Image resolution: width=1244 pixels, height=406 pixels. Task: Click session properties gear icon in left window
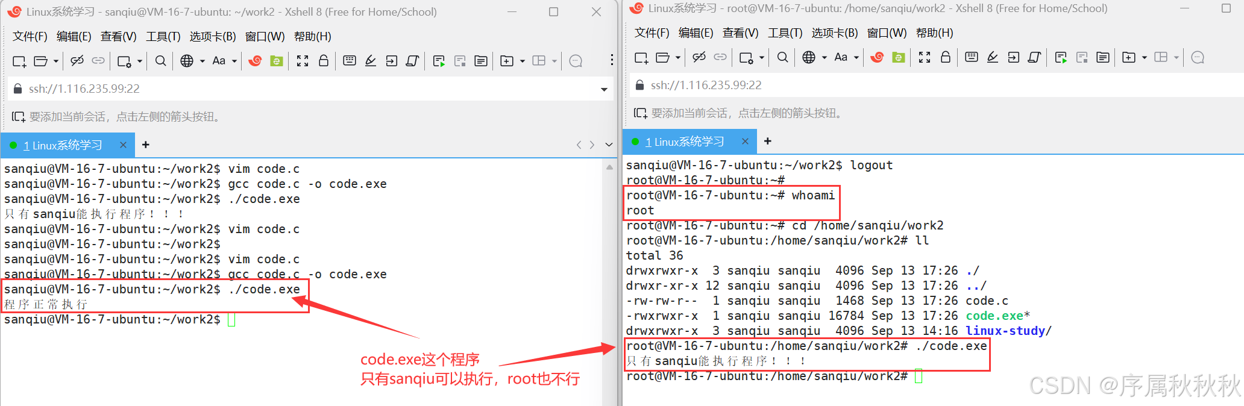(124, 61)
